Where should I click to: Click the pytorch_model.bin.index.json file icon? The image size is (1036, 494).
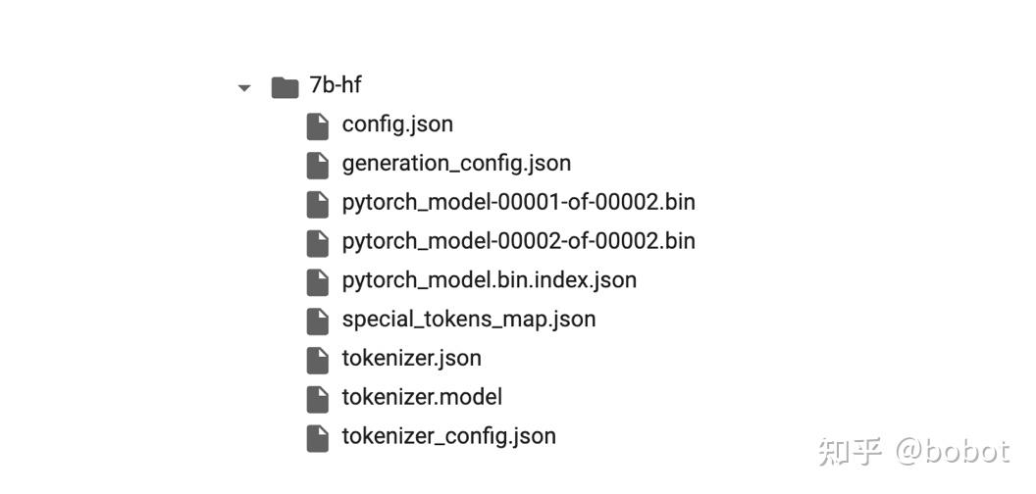(x=318, y=282)
